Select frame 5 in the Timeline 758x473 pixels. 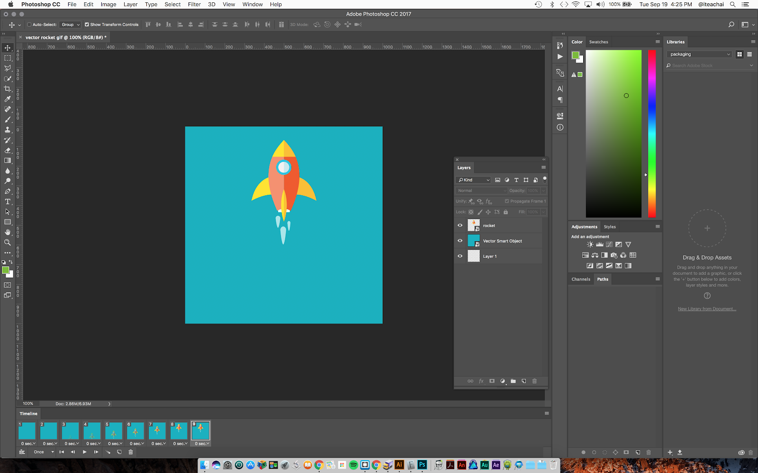pyautogui.click(x=114, y=431)
